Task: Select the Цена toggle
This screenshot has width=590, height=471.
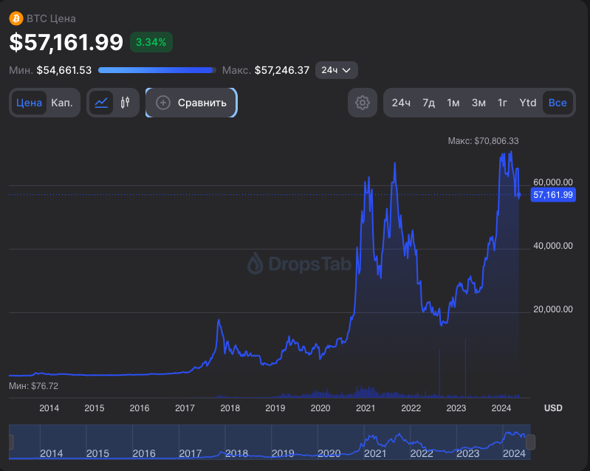Action: [29, 103]
